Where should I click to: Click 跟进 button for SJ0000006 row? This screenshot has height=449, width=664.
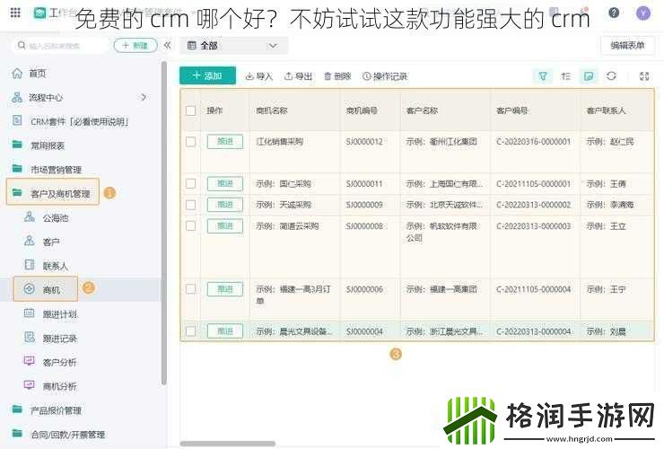click(225, 289)
